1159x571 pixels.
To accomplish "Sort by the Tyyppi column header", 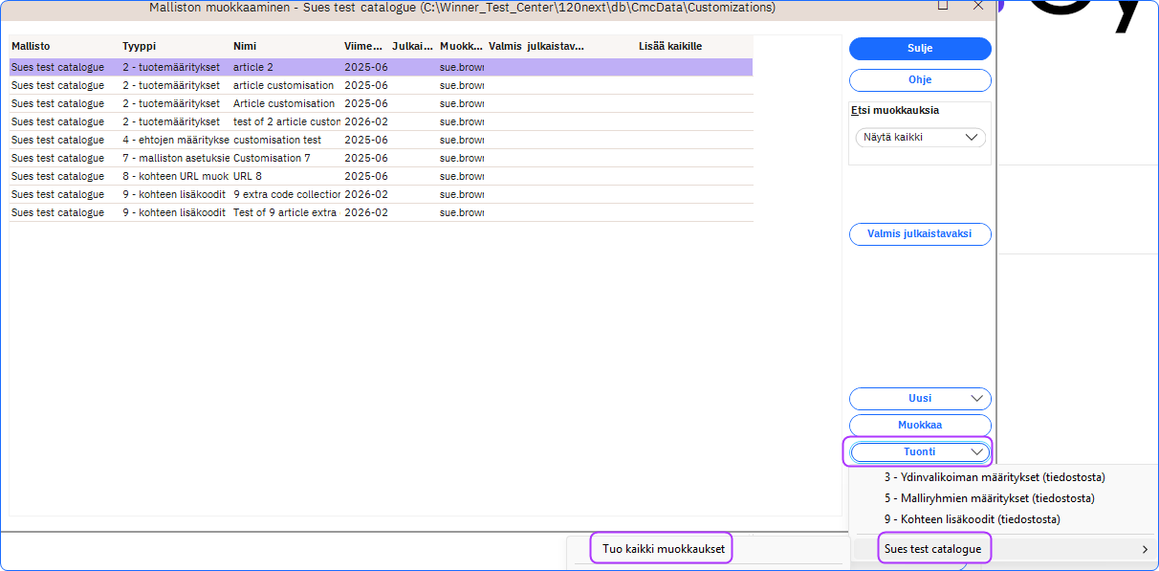I will pyautogui.click(x=141, y=46).
